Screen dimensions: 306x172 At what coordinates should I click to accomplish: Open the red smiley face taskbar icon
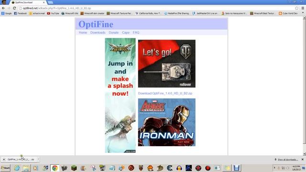coord(131,168)
